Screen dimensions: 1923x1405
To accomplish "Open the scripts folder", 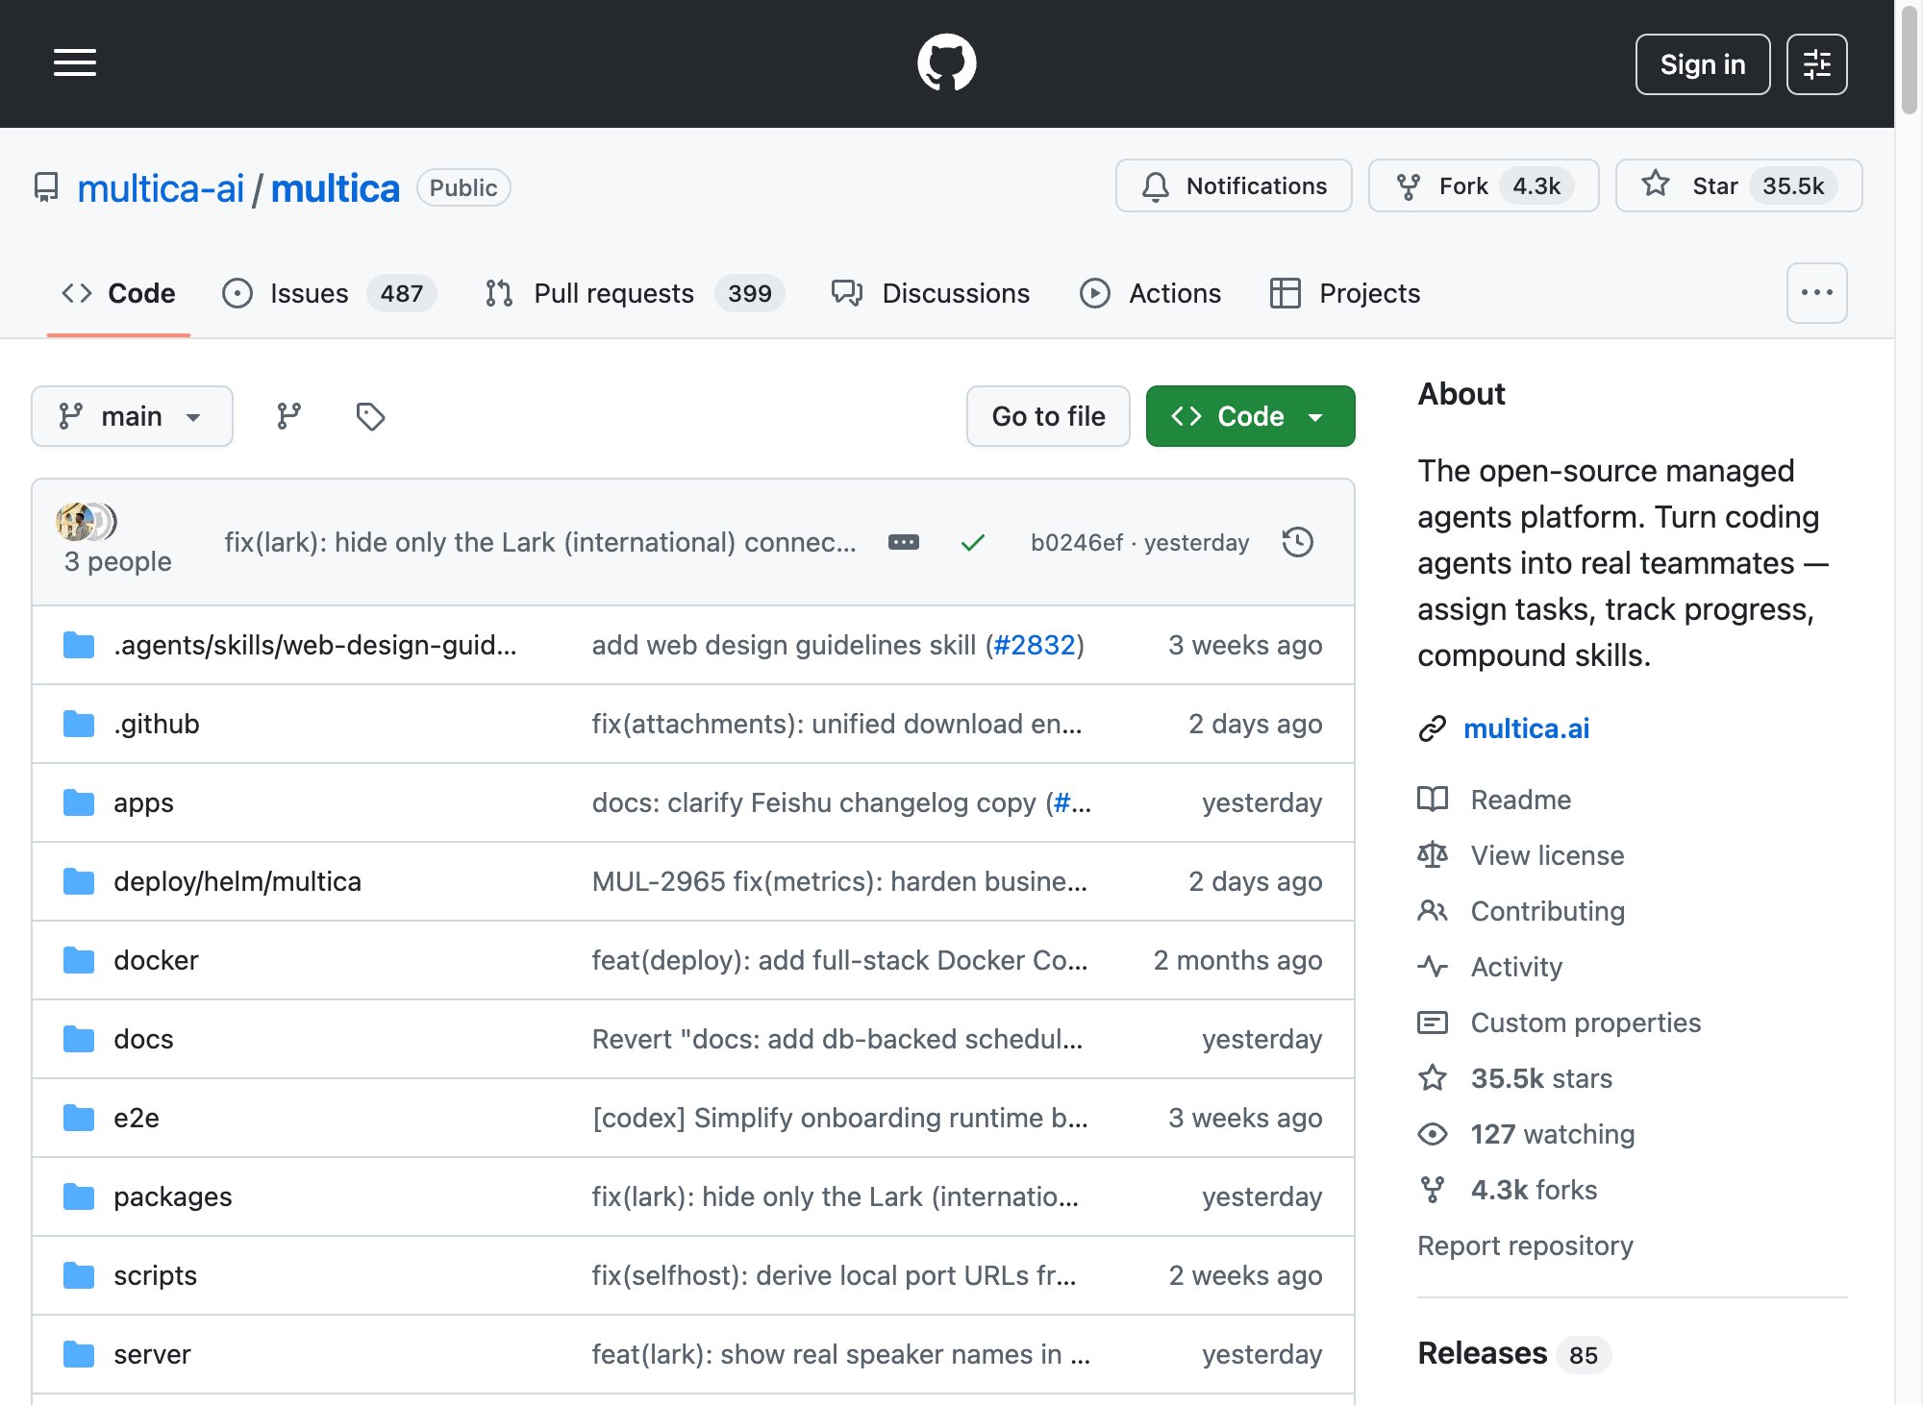I will point(155,1275).
